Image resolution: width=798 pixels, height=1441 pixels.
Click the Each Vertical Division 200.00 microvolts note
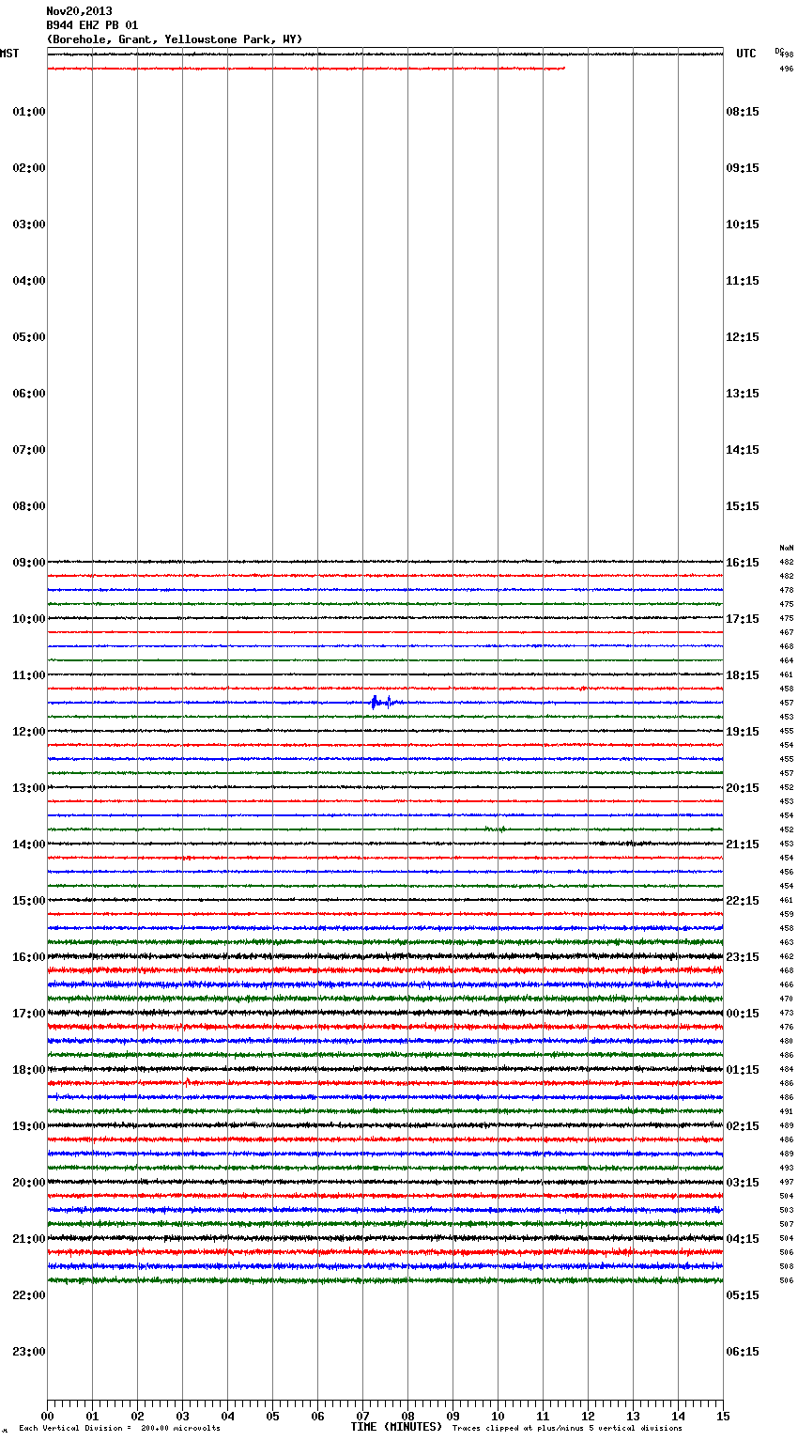(119, 1429)
